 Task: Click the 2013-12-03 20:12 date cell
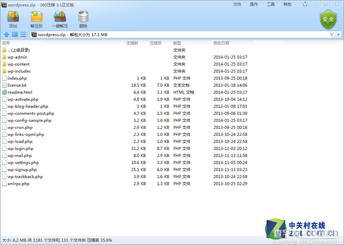(231, 148)
